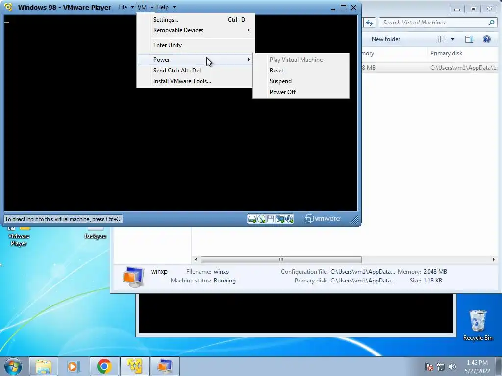Switch to the Virtual Machines taskbar window icon
The width and height of the screenshot is (502, 376).
point(165,366)
